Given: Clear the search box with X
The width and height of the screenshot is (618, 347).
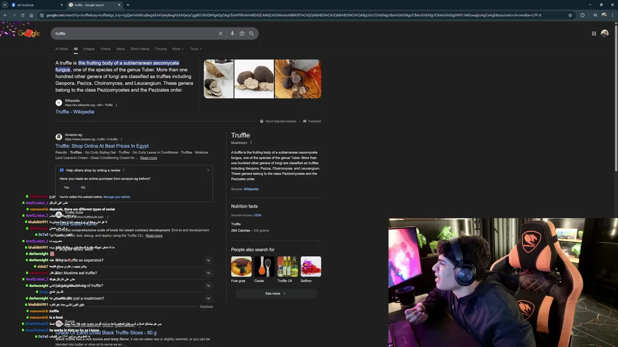Looking at the screenshot, I should pyautogui.click(x=221, y=33).
